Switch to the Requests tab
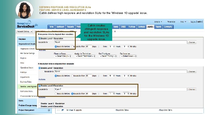 (70, 27)
